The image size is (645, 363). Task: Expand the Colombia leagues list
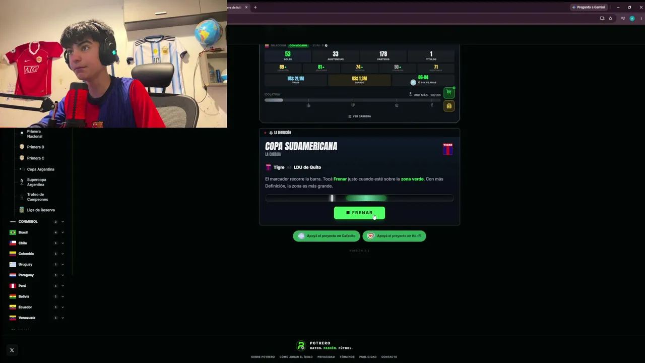62,254
